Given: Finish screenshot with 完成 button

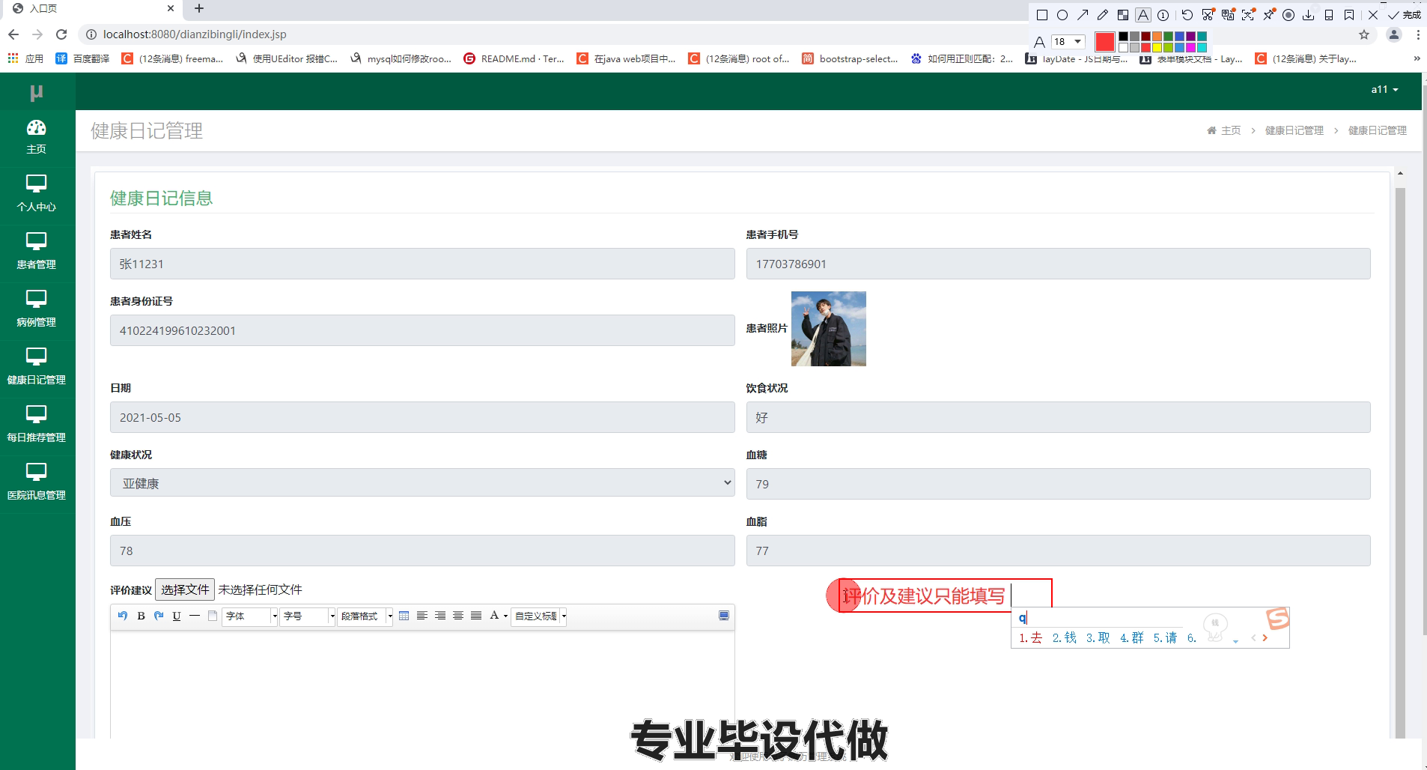Looking at the screenshot, I should click(x=1404, y=15).
